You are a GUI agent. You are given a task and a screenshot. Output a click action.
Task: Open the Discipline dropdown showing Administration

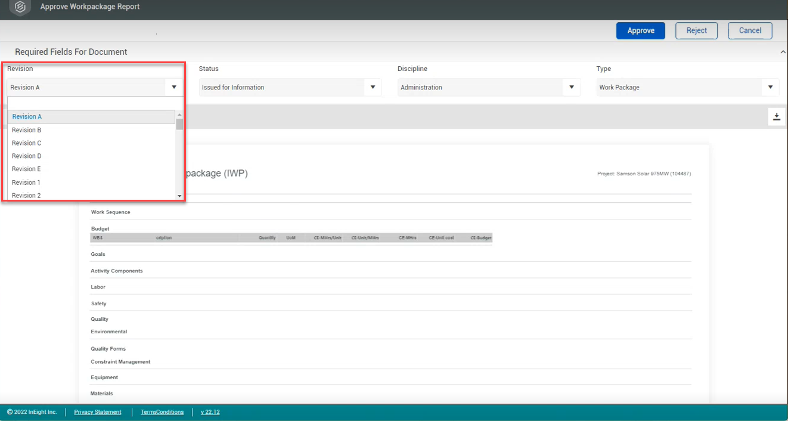[489, 87]
